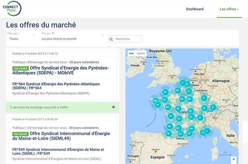Switch the map to Satellite view
Screen dimensions: 248x164
(141, 53)
